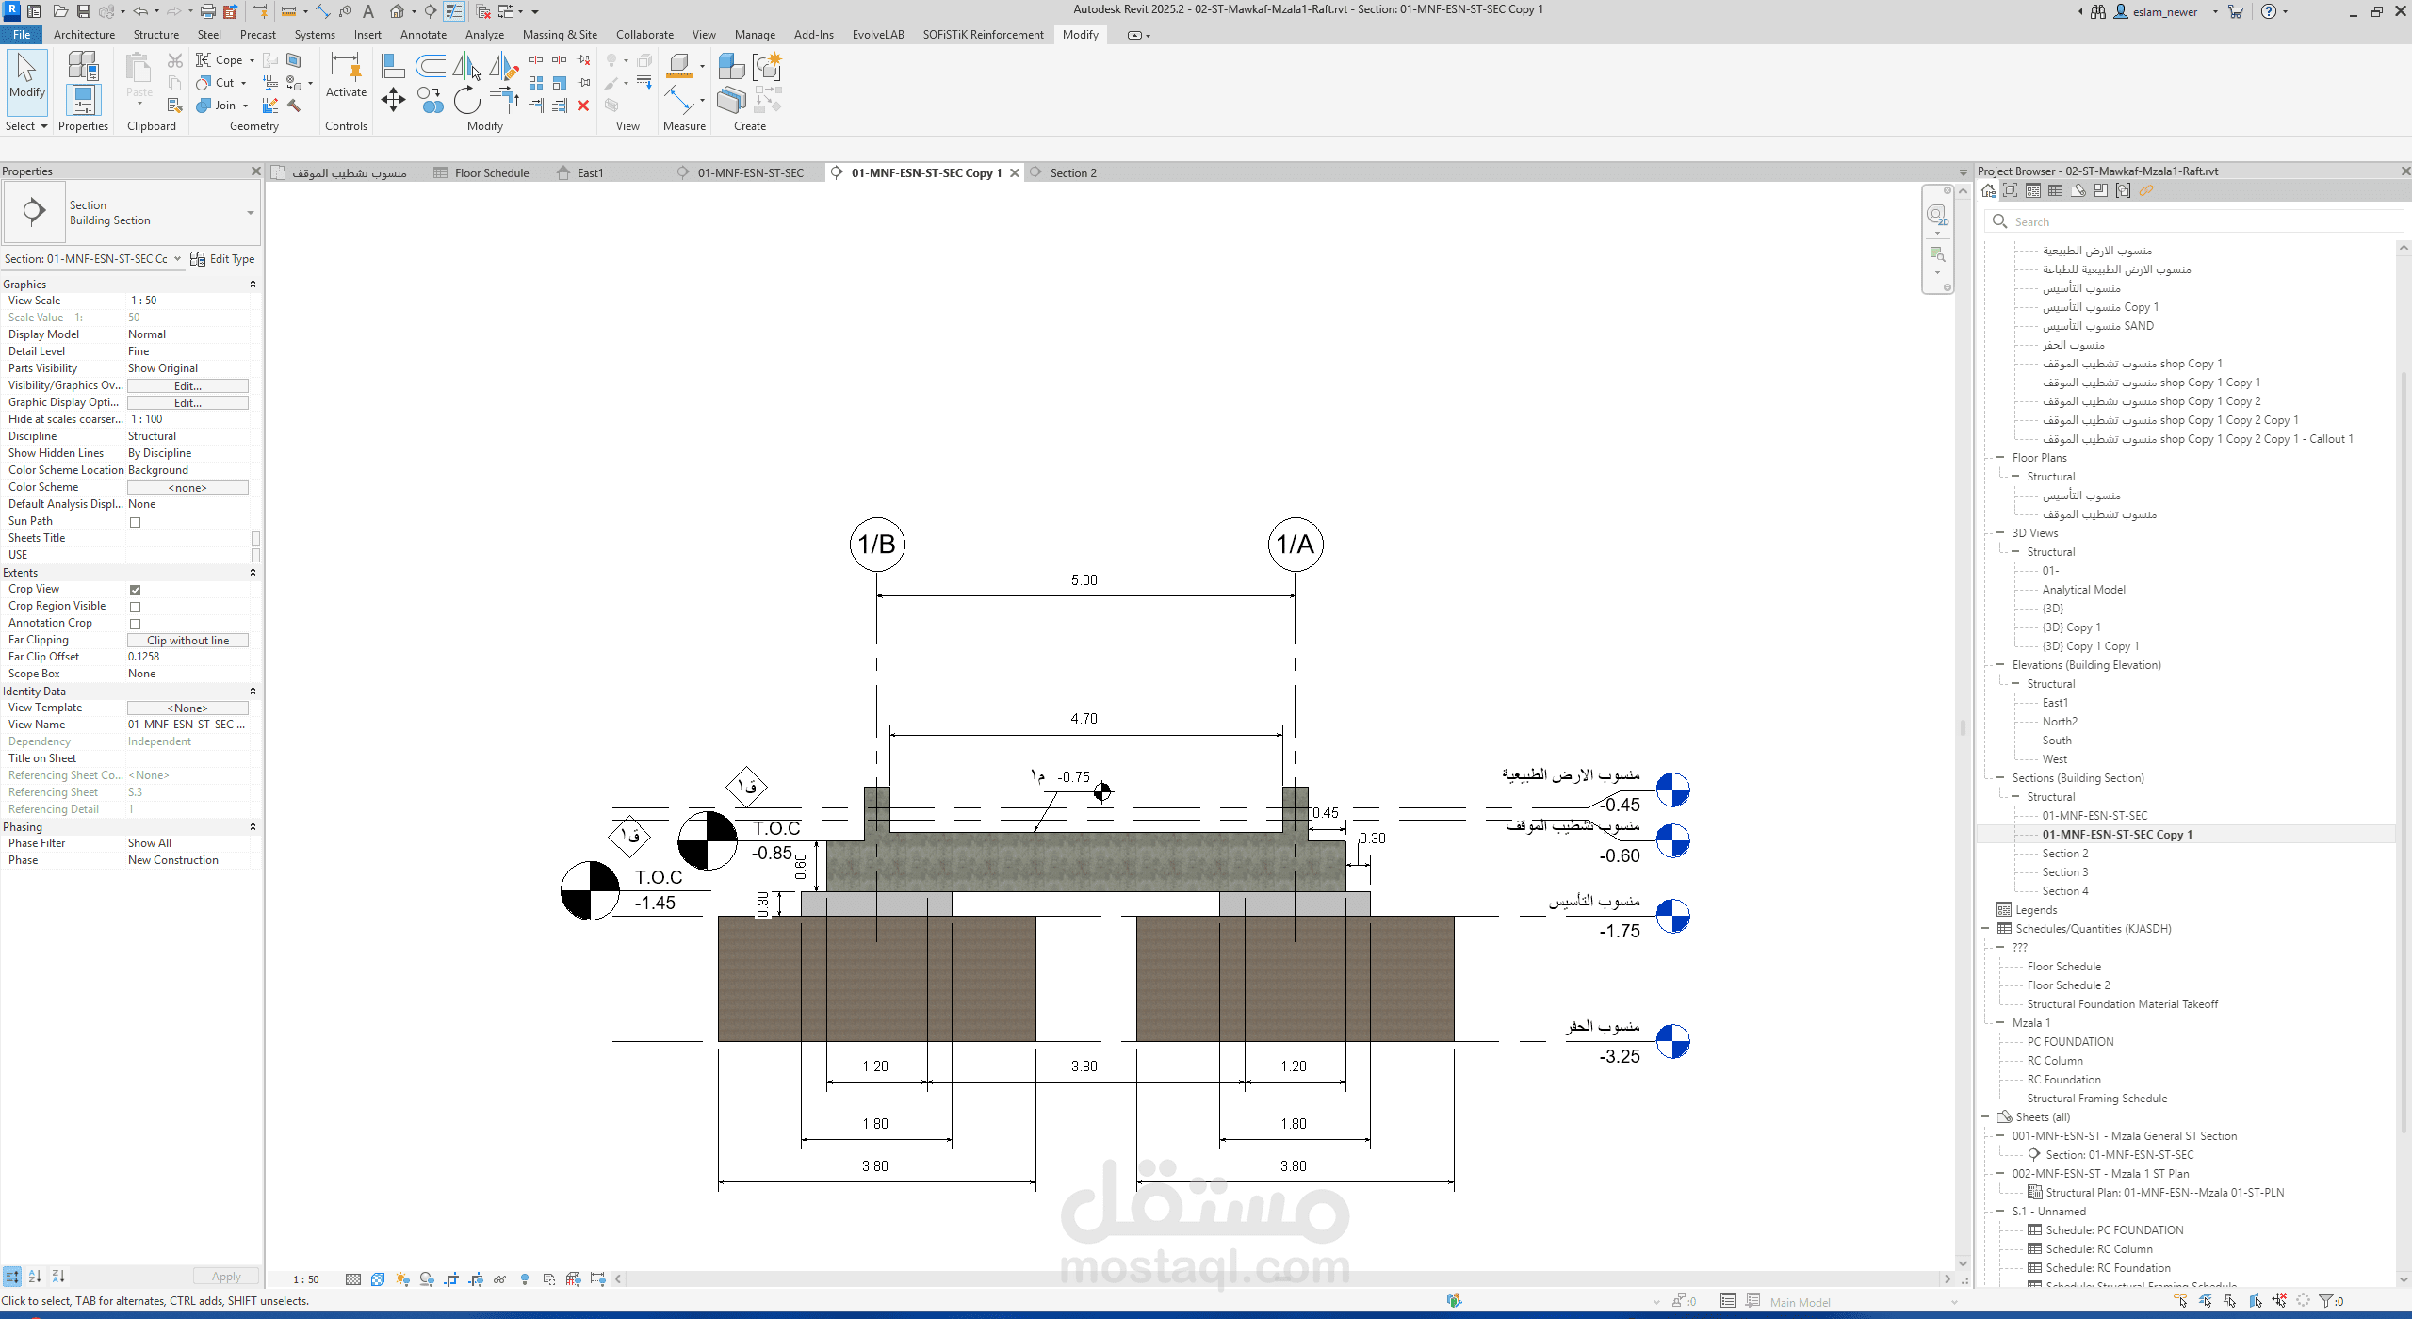This screenshot has height=1319, width=2412.
Task: Click the Temporary Hide/Isolate glasses icon
Action: click(499, 1278)
